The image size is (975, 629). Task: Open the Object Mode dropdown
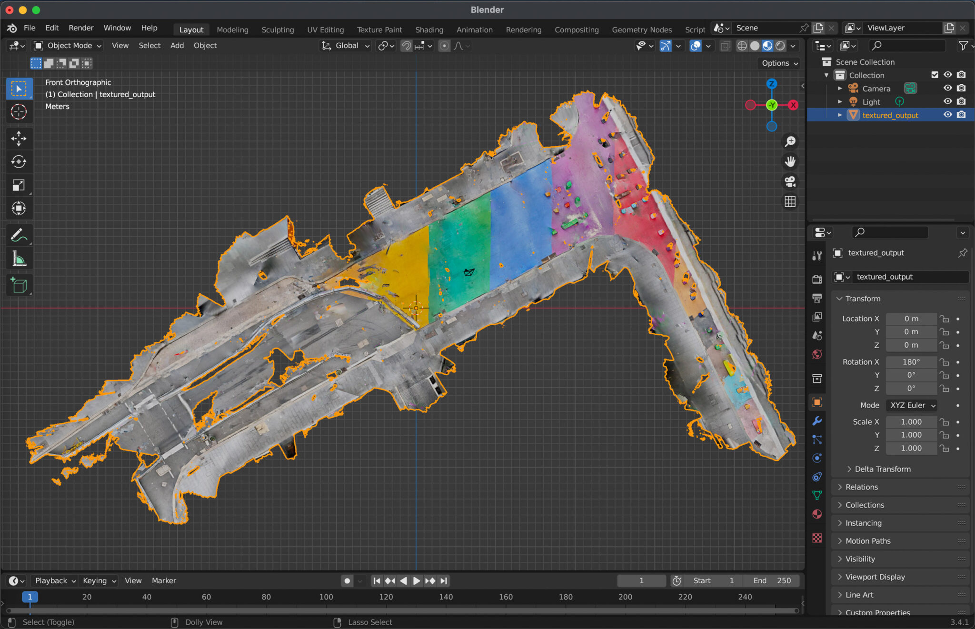(x=67, y=45)
